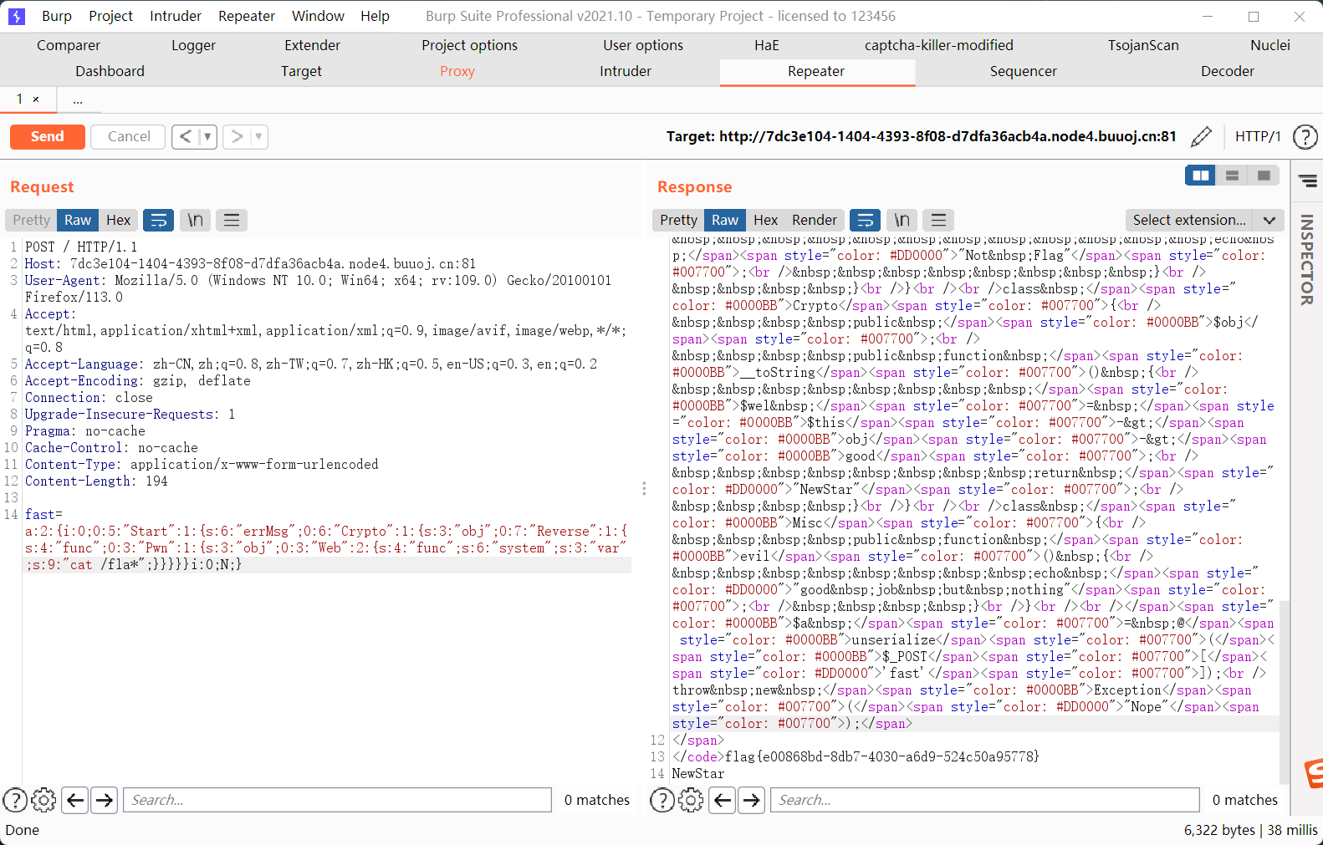Screen dimensions: 1323x845
Task: Toggle non-printable characters in Request panel
Action: (195, 220)
